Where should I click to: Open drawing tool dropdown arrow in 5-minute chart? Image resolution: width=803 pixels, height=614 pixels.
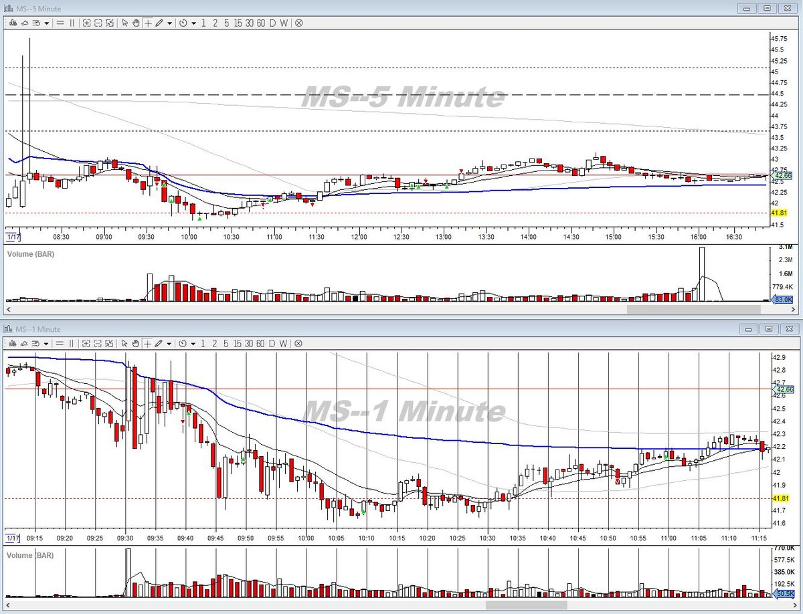170,23
